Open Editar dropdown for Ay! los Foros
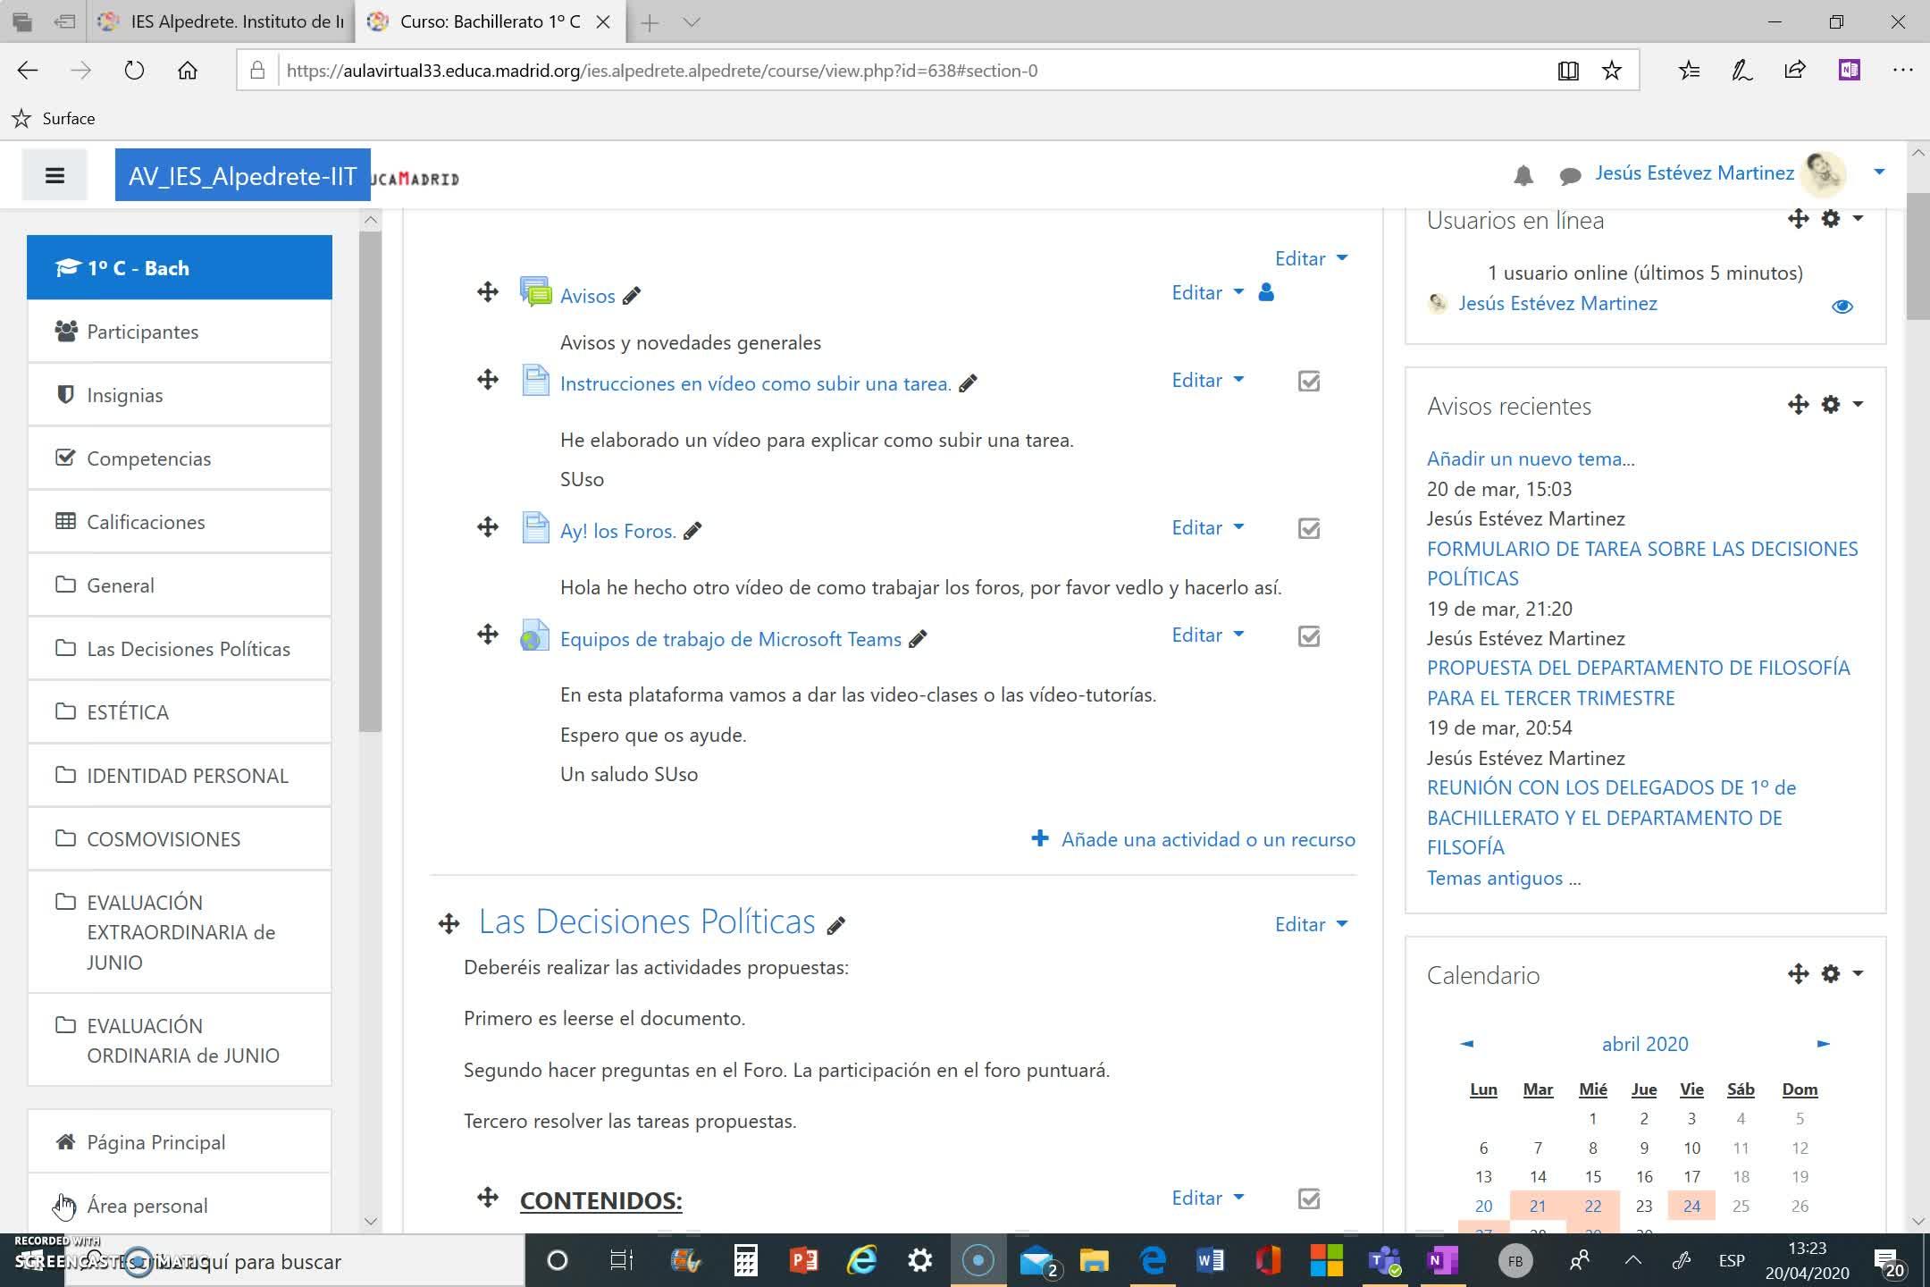The height and width of the screenshot is (1287, 1930). pyautogui.click(x=1207, y=528)
